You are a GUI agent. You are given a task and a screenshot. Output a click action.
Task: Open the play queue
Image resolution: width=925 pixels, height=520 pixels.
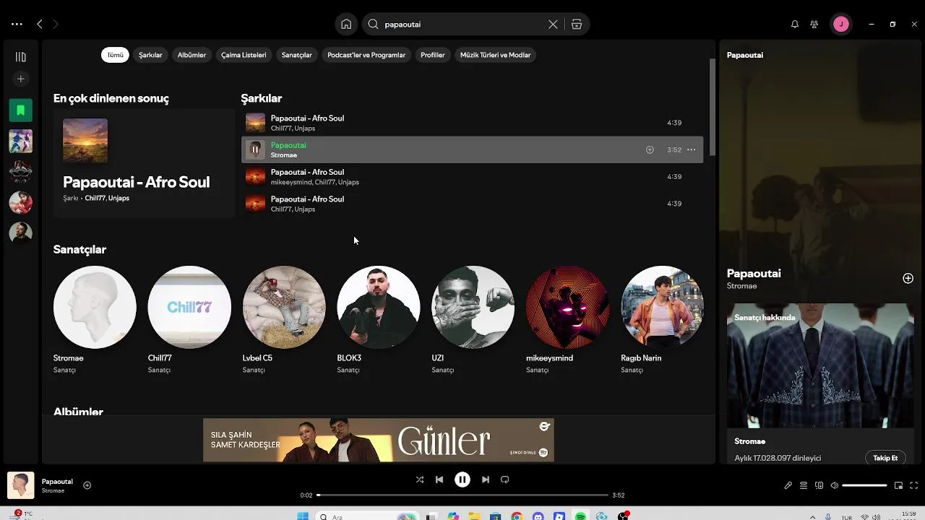click(804, 485)
